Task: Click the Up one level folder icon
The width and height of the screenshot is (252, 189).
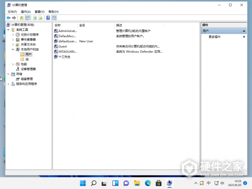Action: coord(21,18)
